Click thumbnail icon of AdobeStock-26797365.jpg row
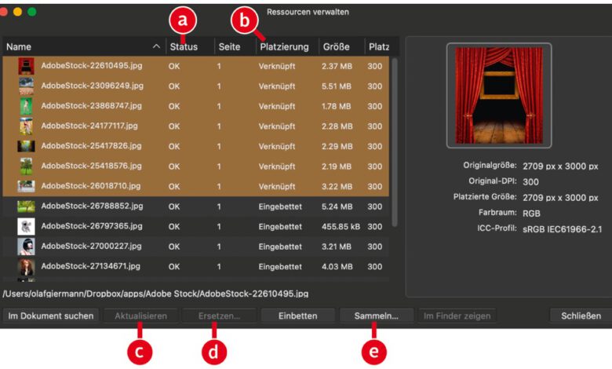 coord(26,226)
